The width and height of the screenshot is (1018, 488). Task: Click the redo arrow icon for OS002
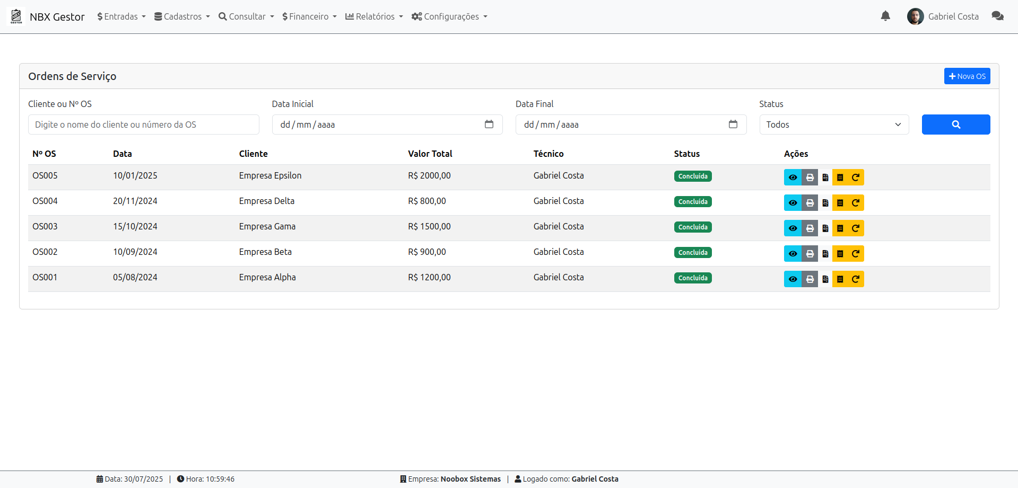click(856, 254)
